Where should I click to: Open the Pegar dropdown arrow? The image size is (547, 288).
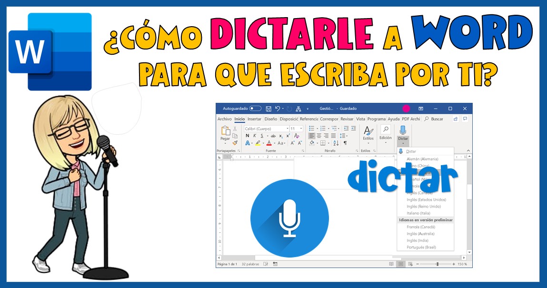click(225, 143)
